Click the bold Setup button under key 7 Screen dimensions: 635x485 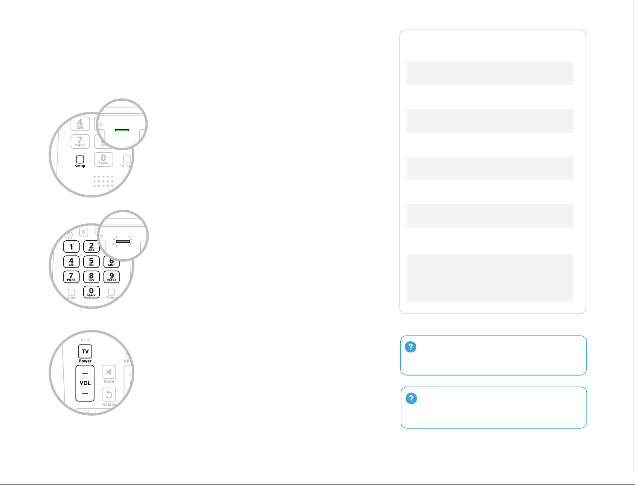click(80, 159)
